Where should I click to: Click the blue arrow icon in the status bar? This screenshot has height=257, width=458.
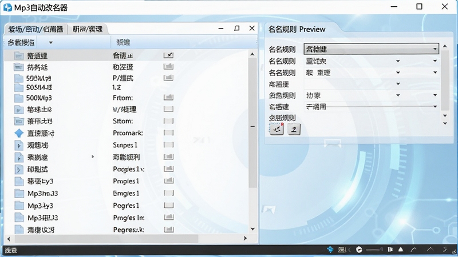(x=330, y=250)
